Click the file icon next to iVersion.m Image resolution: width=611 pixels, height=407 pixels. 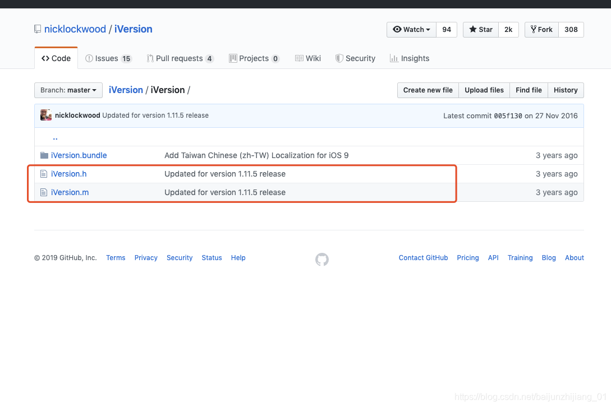[x=44, y=192]
